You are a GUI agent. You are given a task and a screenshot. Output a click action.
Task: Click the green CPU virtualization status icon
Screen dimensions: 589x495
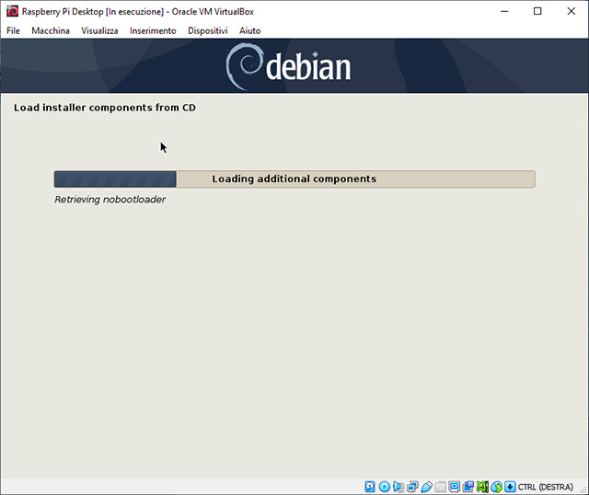click(x=482, y=486)
